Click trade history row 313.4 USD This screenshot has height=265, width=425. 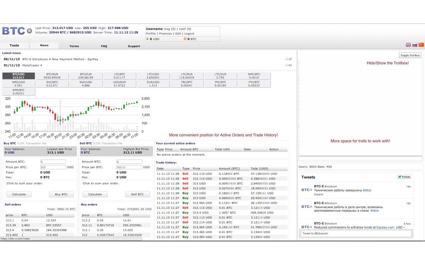click(221, 213)
